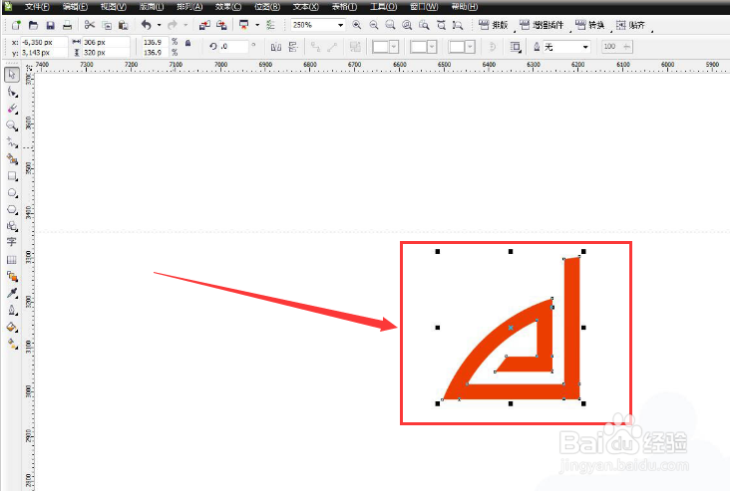Select the Polygon tool
The width and height of the screenshot is (730, 491).
pos(12,210)
